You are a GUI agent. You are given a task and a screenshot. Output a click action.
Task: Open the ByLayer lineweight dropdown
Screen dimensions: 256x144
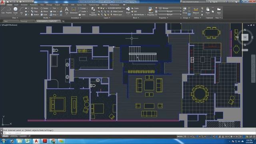pyautogui.click(x=170, y=12)
